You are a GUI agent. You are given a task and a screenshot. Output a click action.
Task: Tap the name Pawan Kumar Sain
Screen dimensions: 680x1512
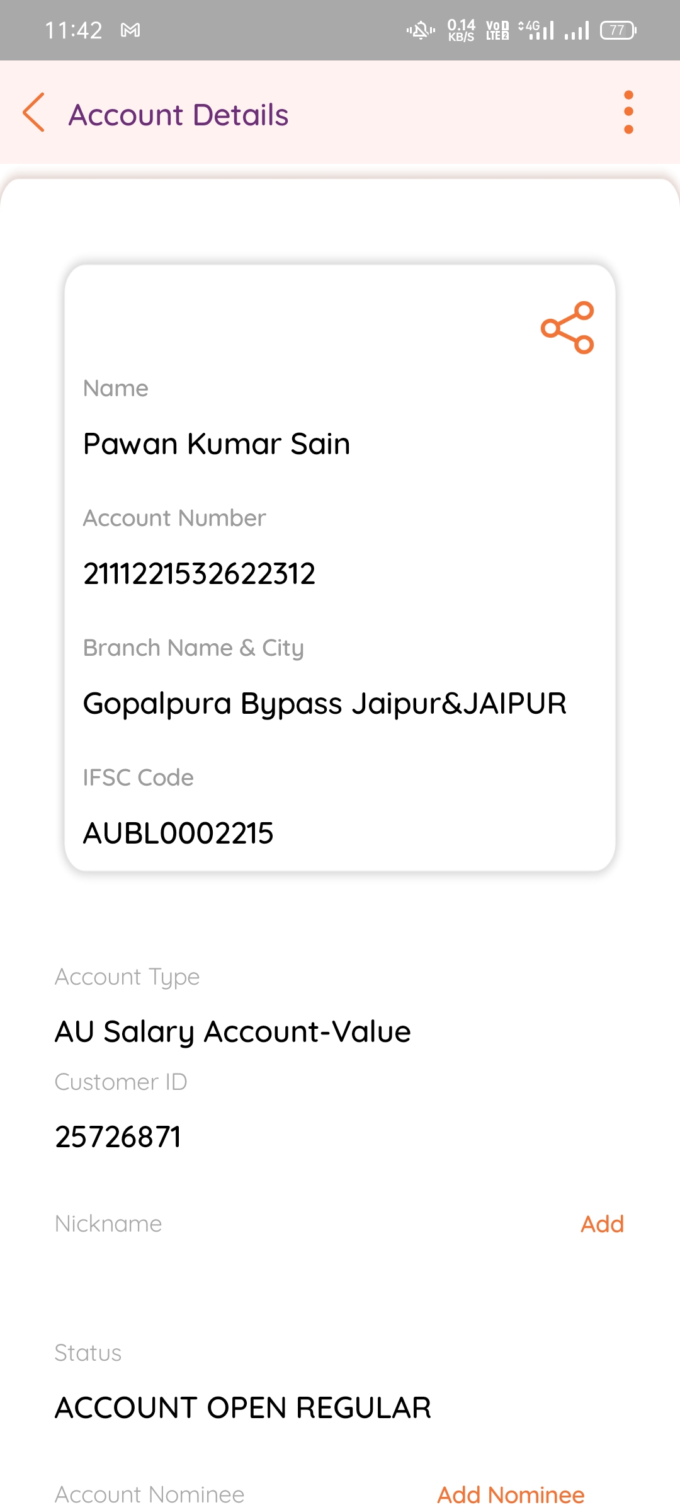click(217, 444)
